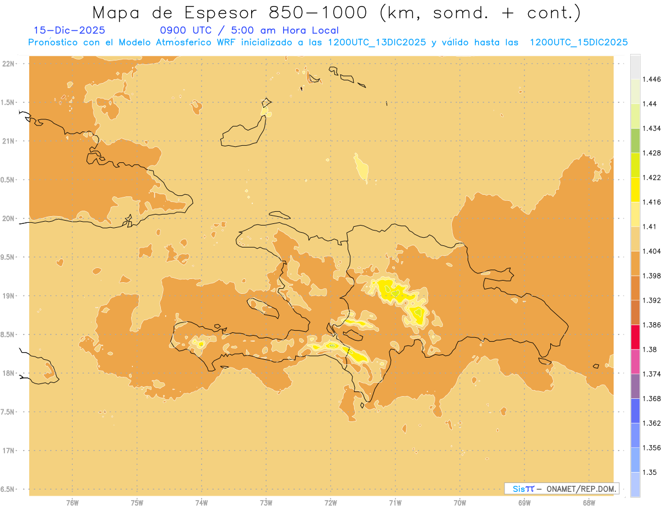Pick the pink swatch between 1.38 and 1.374
This screenshot has width=661, height=510.
click(635, 361)
